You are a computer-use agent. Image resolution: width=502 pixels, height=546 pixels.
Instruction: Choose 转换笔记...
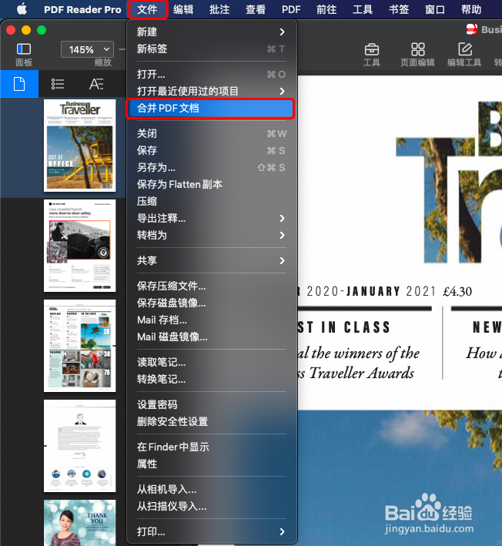coord(211,379)
